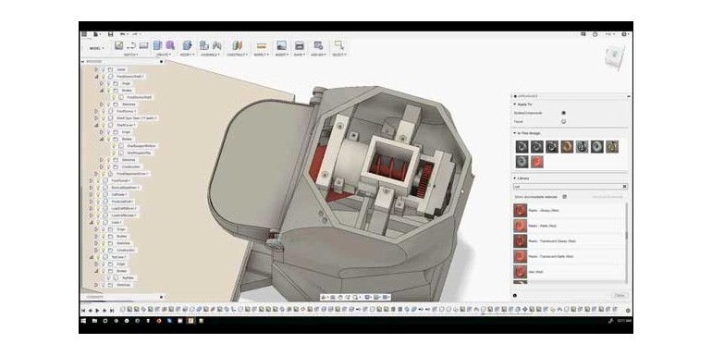Viewport: 712px width, 356px height.
Task: Click the ViewCube in the corner
Action: [x=614, y=57]
